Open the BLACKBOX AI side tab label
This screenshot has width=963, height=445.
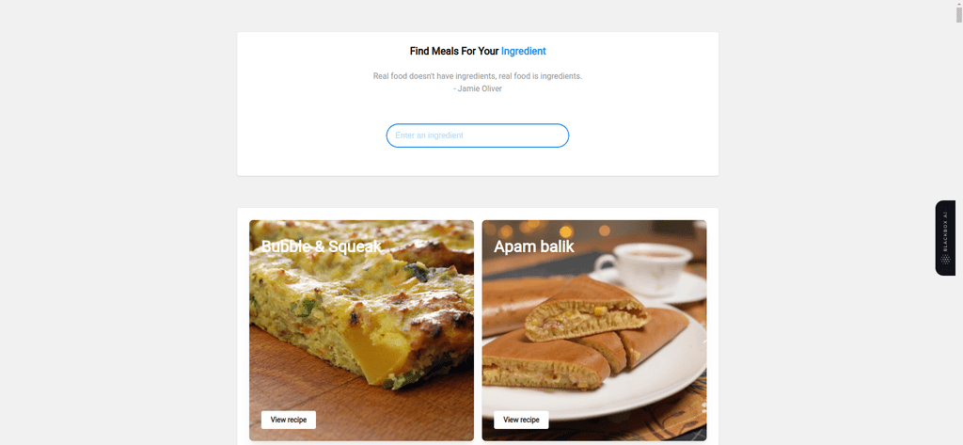click(x=945, y=231)
